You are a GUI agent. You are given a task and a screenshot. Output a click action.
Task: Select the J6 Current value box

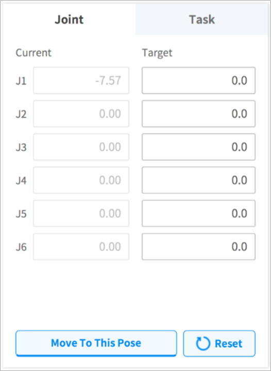point(81,247)
